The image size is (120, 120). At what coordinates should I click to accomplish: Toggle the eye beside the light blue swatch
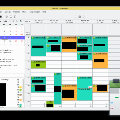(x=18, y=92)
